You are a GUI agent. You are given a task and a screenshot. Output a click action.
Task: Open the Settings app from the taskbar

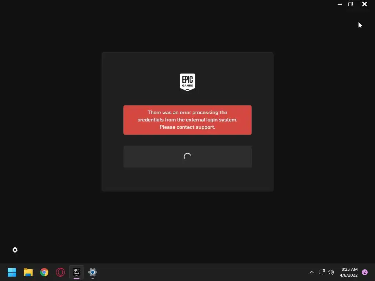93,272
